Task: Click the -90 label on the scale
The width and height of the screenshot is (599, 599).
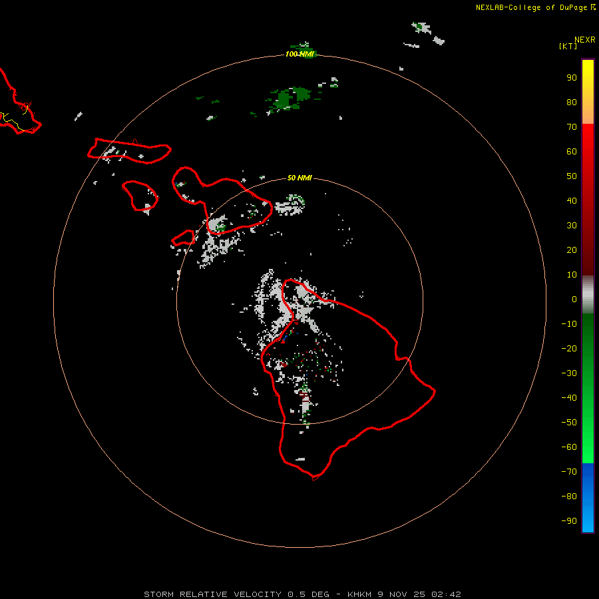Action: [x=569, y=521]
